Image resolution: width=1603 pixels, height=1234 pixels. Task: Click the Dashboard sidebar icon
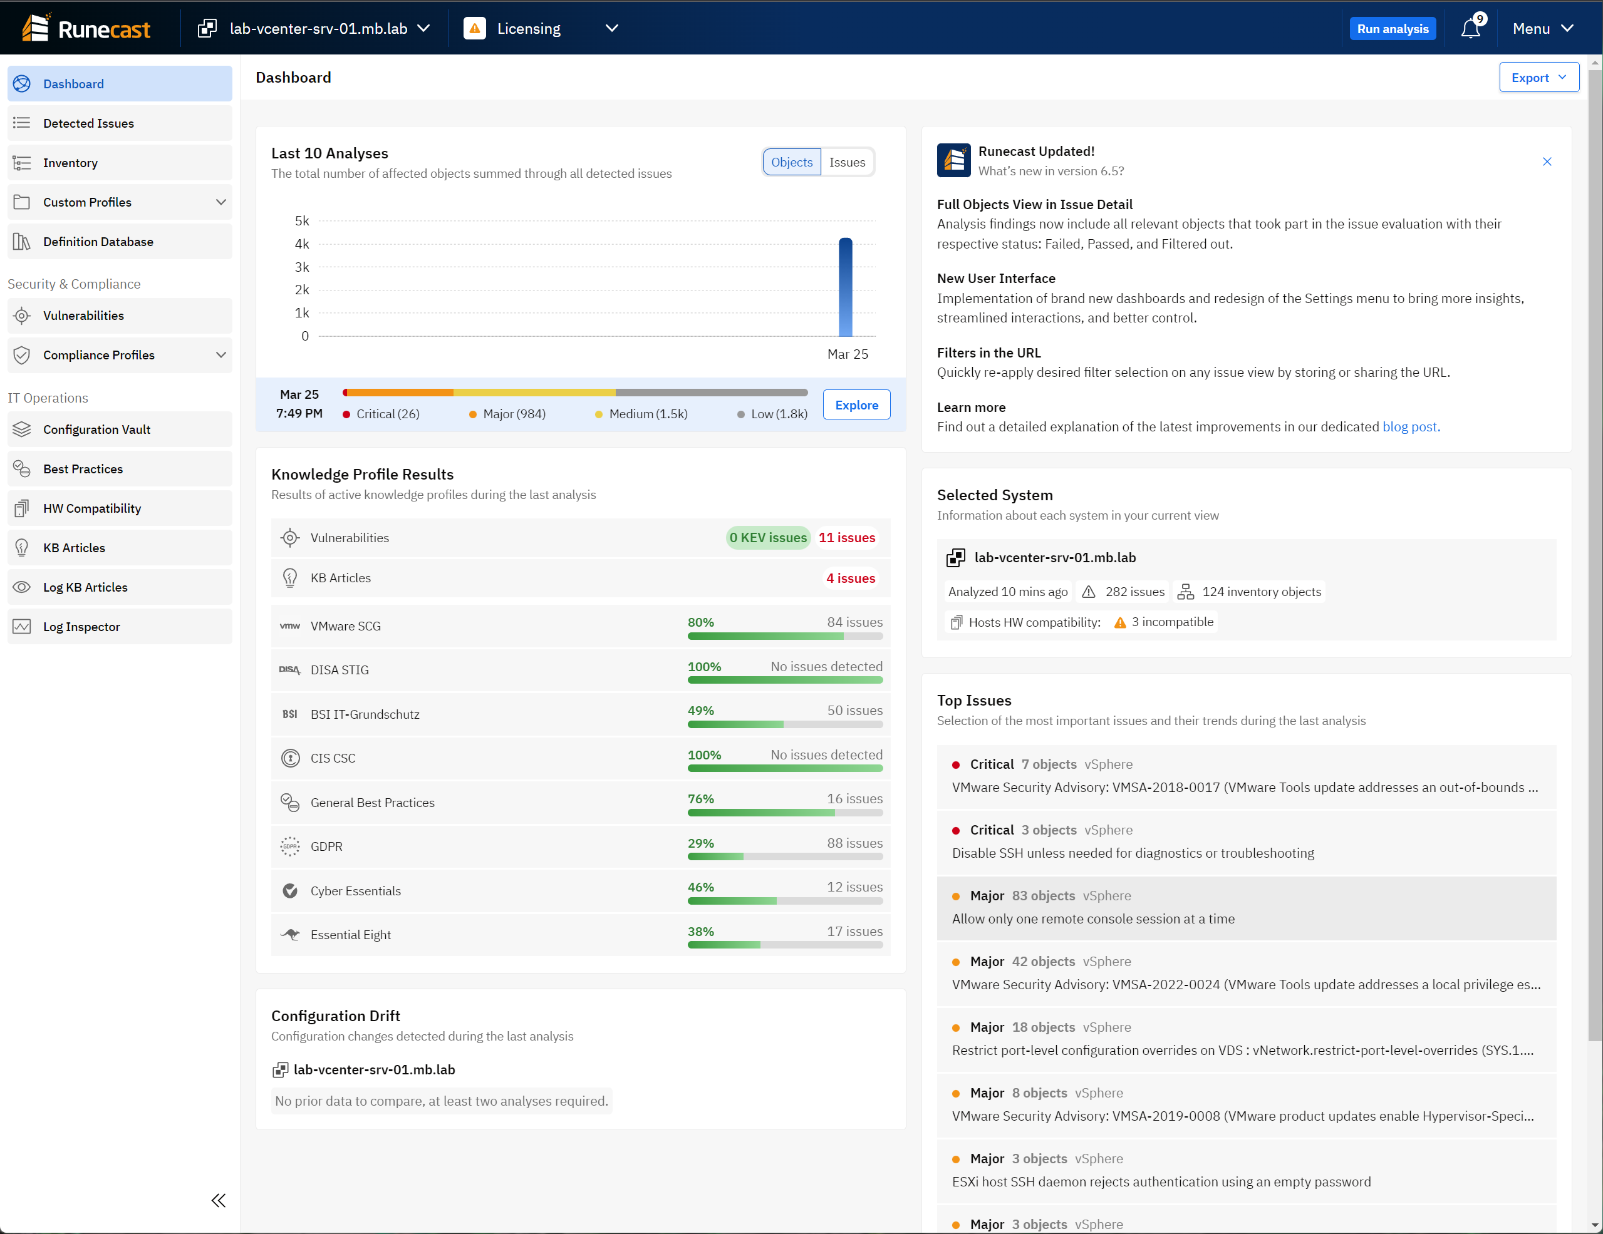pos(22,84)
